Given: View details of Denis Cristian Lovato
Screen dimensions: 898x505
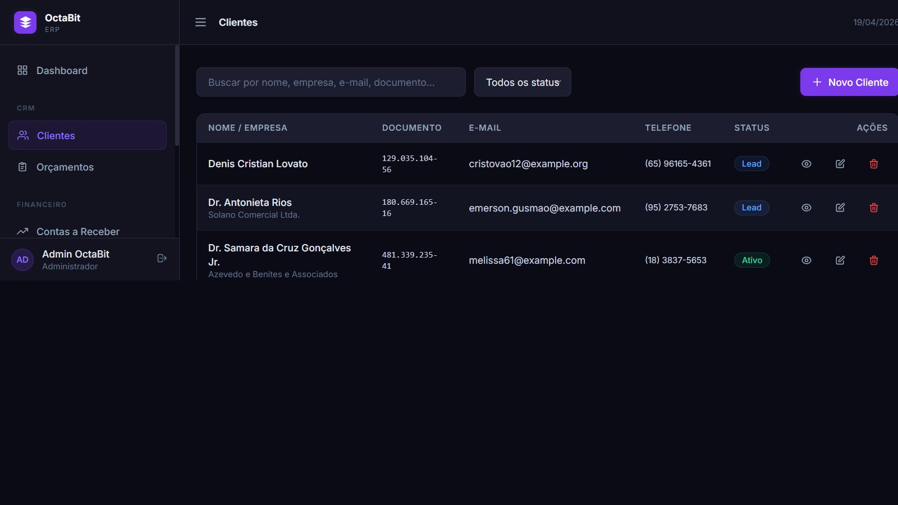Looking at the screenshot, I should pyautogui.click(x=807, y=164).
